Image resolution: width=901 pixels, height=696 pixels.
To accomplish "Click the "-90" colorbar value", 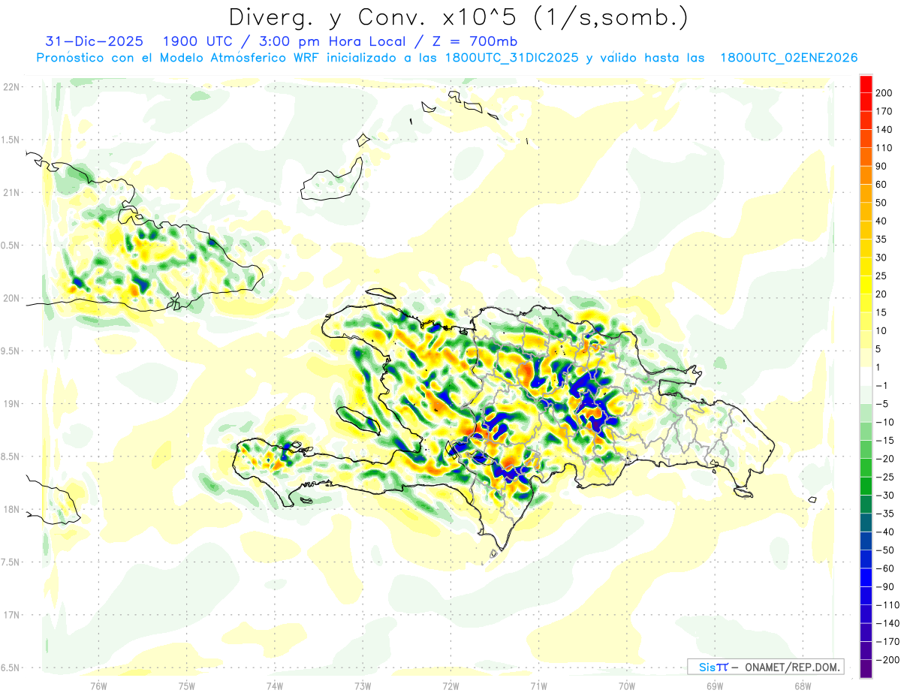I will (x=884, y=586).
